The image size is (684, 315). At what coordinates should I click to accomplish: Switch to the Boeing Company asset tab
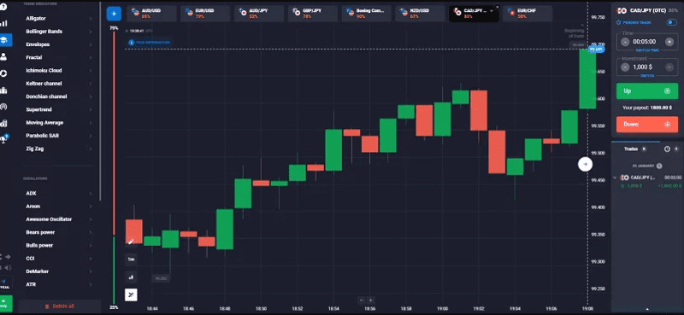pos(366,14)
